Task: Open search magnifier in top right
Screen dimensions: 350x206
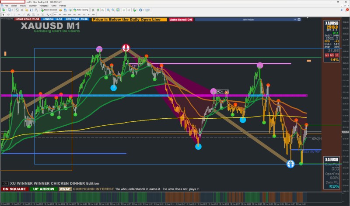Action: coord(342,10)
